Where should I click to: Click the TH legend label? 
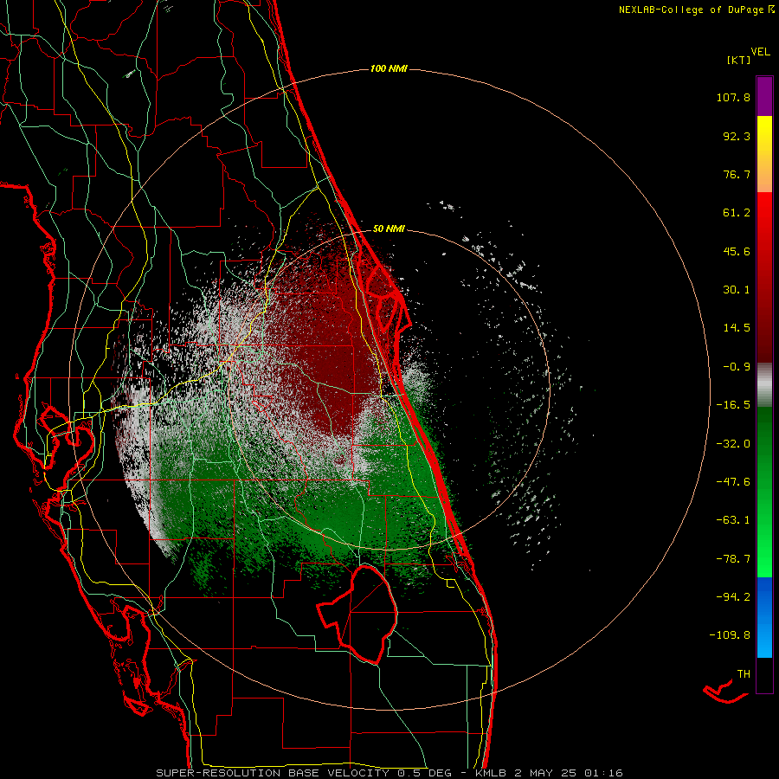click(744, 674)
